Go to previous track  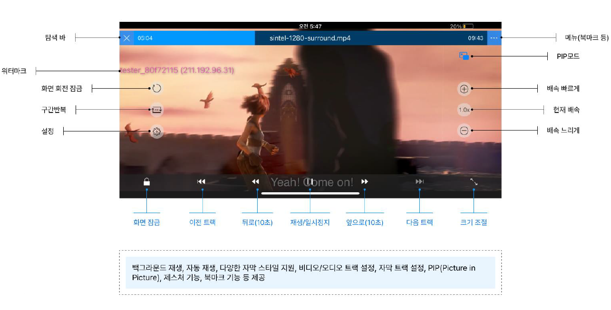[202, 181]
